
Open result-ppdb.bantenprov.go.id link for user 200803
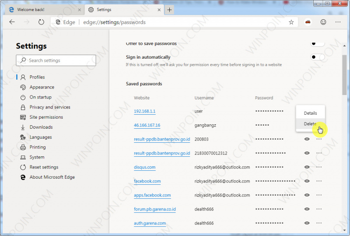click(x=162, y=139)
